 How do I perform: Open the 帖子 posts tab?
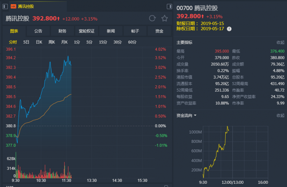pos(135,31)
